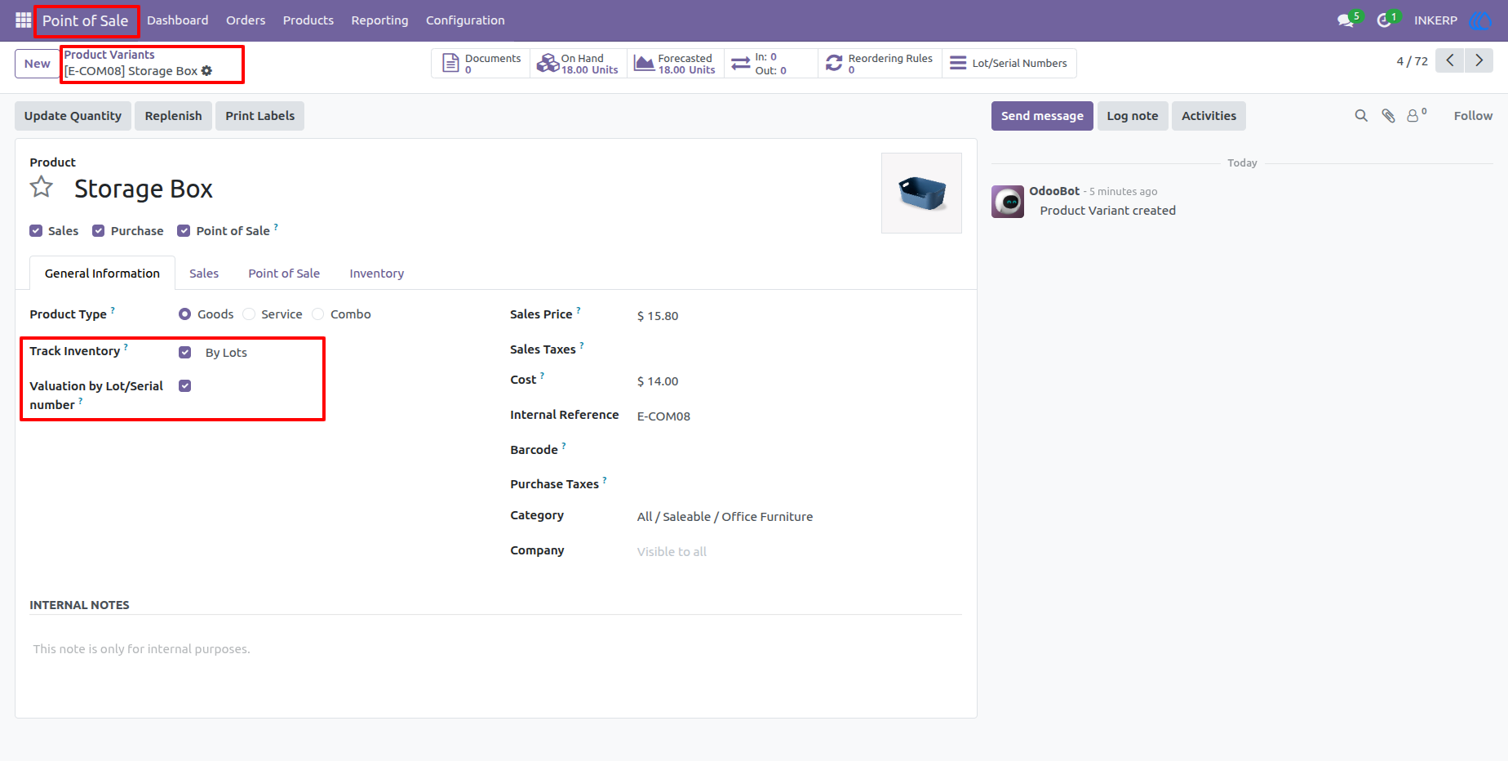The width and height of the screenshot is (1508, 761).
Task: Open Lot/Serial Numbers smart button
Action: coord(1009,64)
